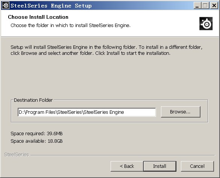
Task: Click the grey SteelSeries branding text
Action: pyautogui.click(x=17, y=155)
